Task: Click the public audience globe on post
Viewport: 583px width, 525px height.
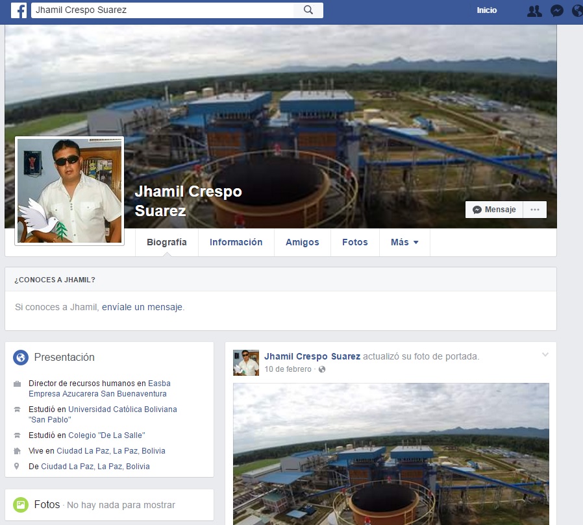Action: (x=322, y=369)
